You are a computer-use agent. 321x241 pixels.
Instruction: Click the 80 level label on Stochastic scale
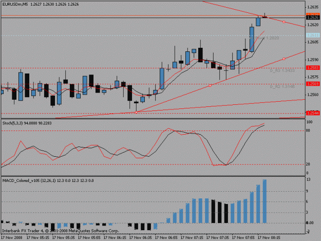coord(308,131)
